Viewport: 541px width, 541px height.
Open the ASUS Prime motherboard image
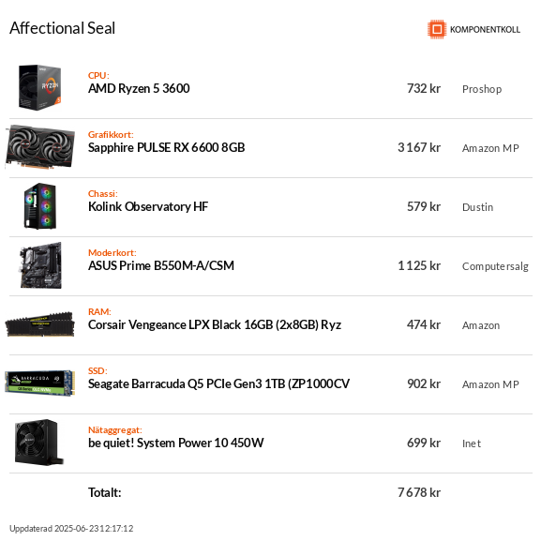(x=40, y=265)
